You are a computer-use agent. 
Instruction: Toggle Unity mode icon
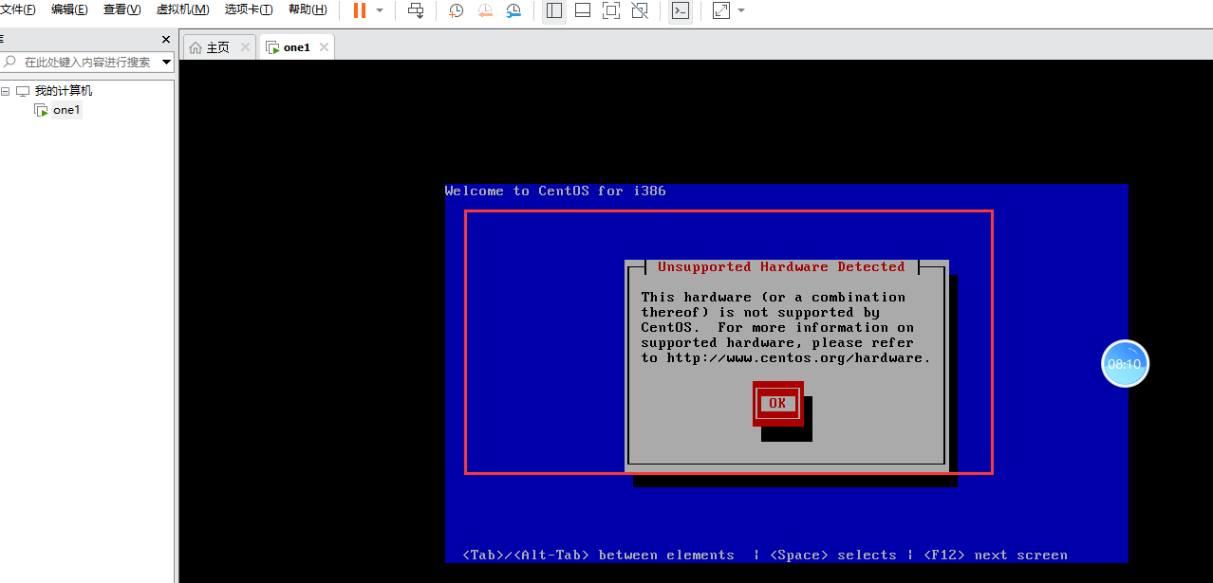coord(640,10)
